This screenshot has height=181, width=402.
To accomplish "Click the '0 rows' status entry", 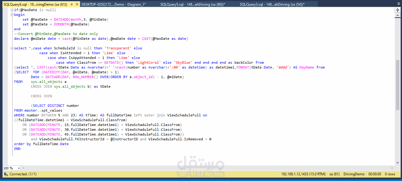I will (x=390, y=174).
